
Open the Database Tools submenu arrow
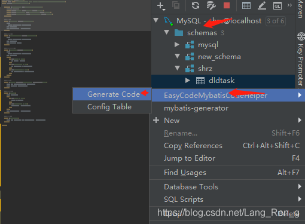coord(300,186)
